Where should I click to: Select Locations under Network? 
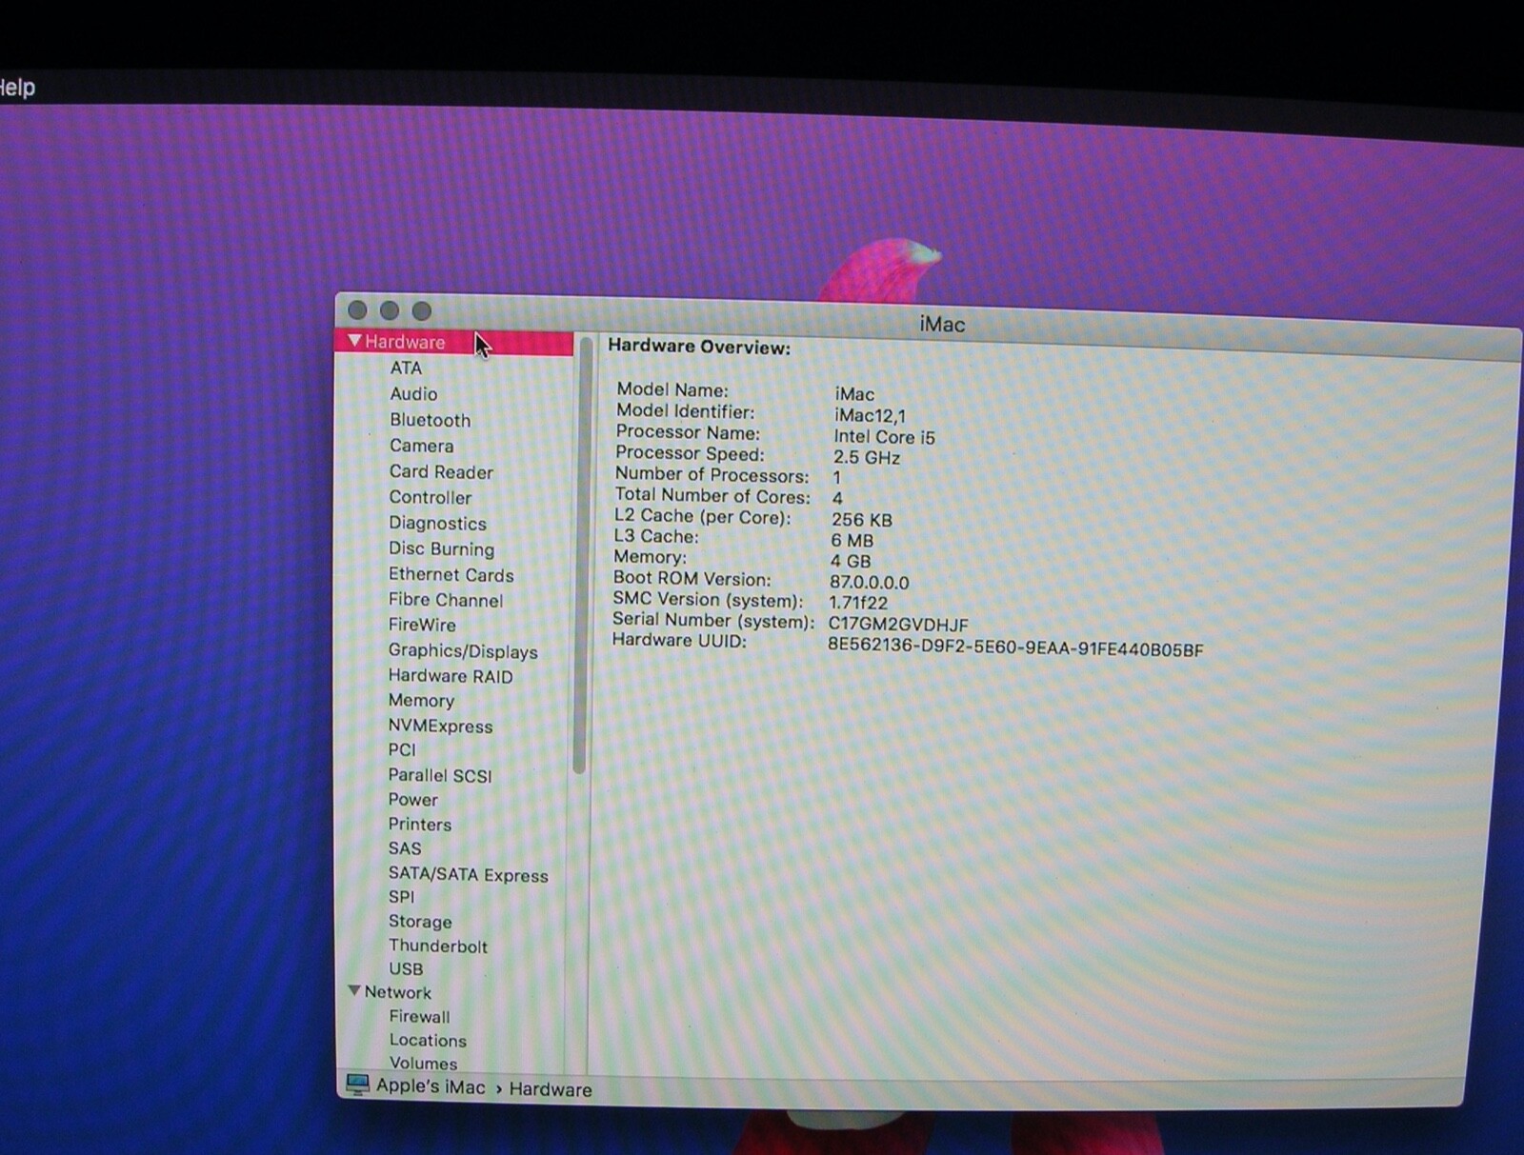coord(428,1041)
